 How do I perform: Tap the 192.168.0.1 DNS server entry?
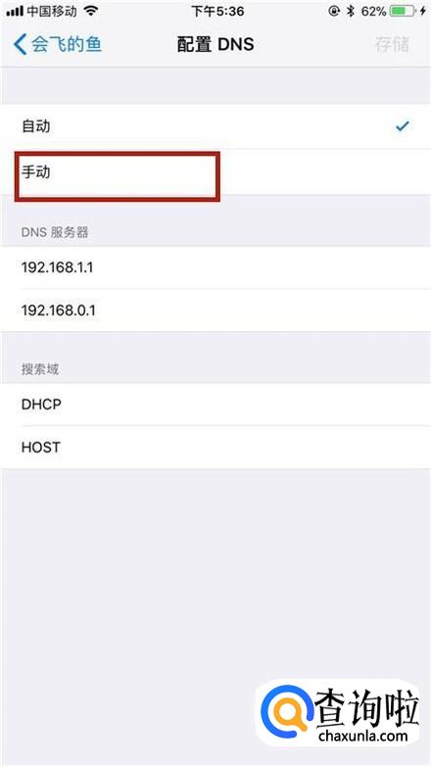(x=215, y=311)
